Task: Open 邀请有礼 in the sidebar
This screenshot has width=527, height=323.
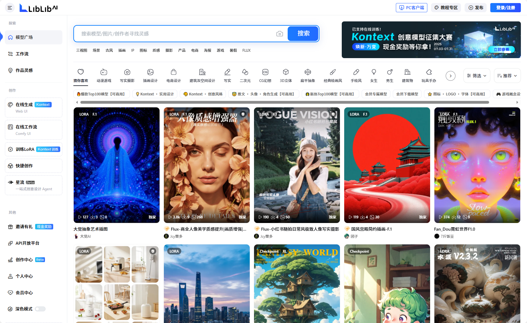Action: tap(34, 227)
